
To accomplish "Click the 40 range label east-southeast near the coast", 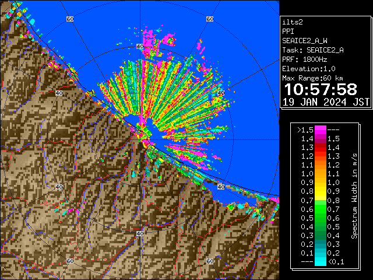I will (221, 187).
